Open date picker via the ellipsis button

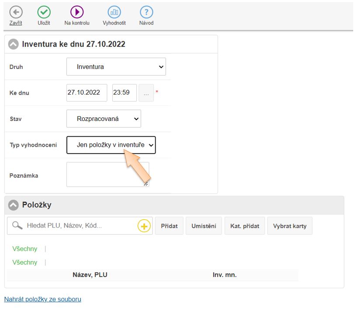146,93
